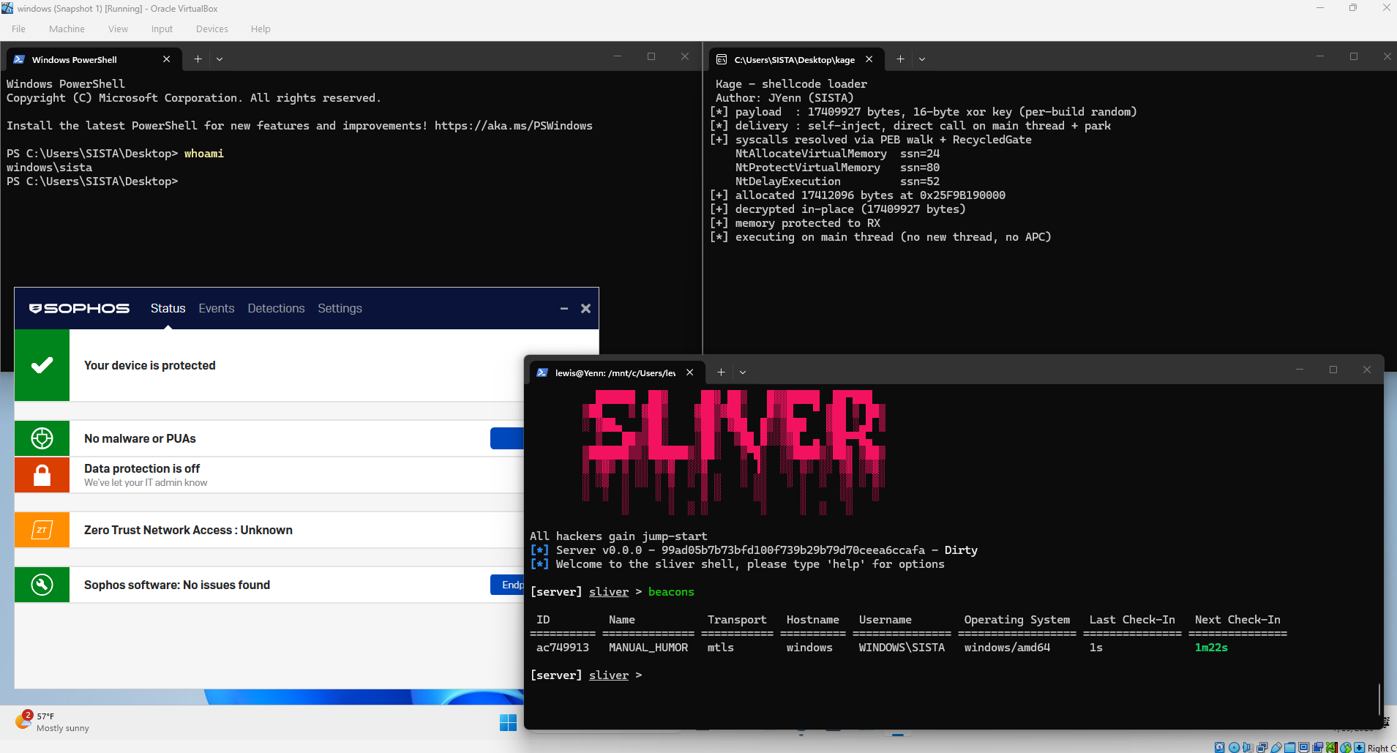The image size is (1397, 753).
Task: Click 'No malware or PUAs' row text
Action: coord(140,438)
